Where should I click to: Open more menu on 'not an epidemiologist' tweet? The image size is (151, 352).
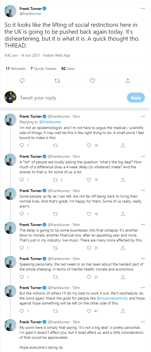point(143,116)
